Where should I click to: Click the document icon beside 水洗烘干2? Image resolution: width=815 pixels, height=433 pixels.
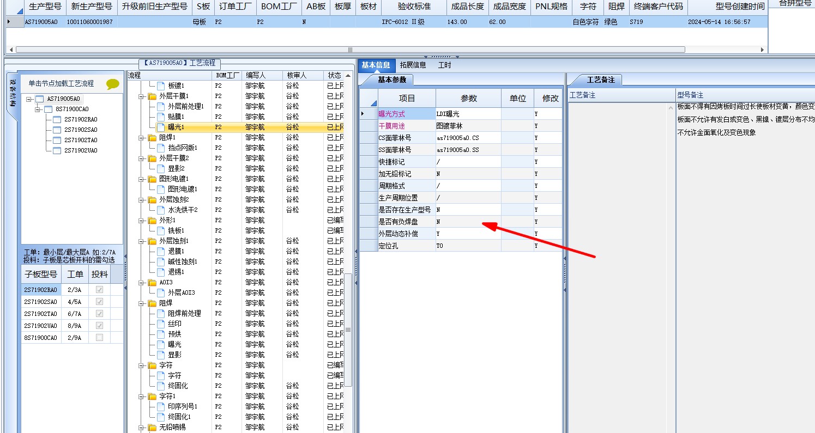pyautogui.click(x=161, y=210)
